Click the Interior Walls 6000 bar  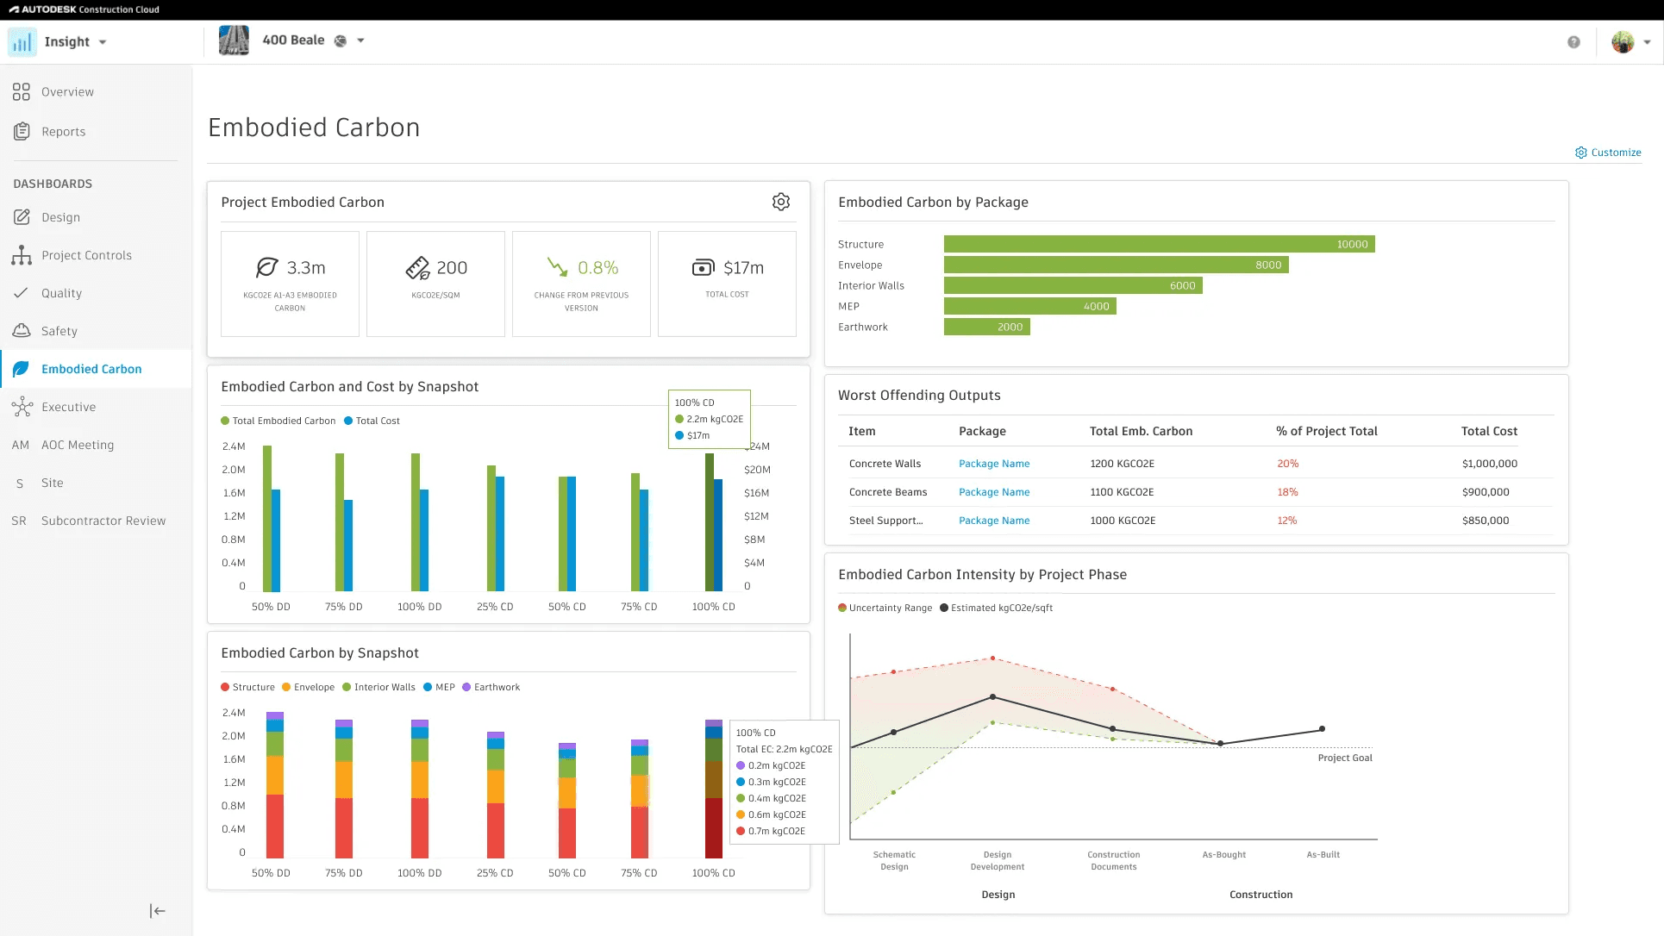1073,285
